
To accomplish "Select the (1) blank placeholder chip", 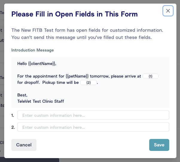I will tap(150, 76).
